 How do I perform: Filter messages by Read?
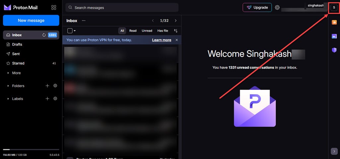pos(133,31)
